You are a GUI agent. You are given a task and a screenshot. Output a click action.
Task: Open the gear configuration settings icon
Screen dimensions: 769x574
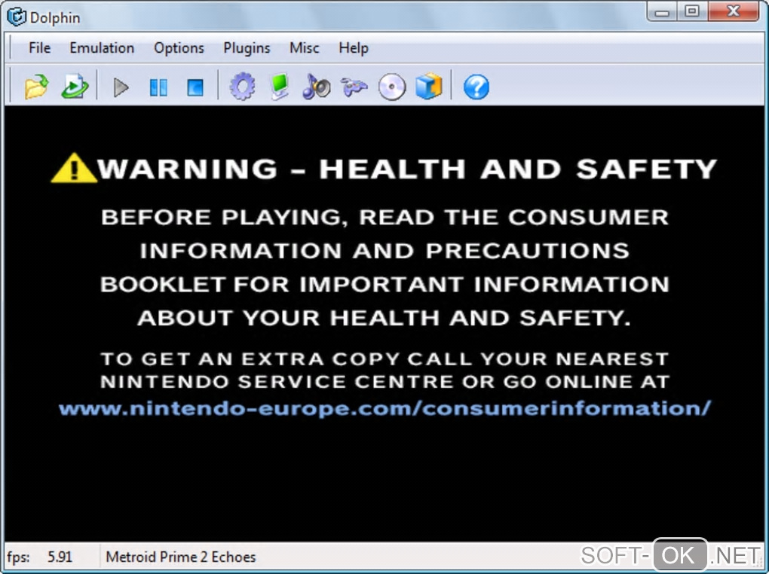coord(242,87)
